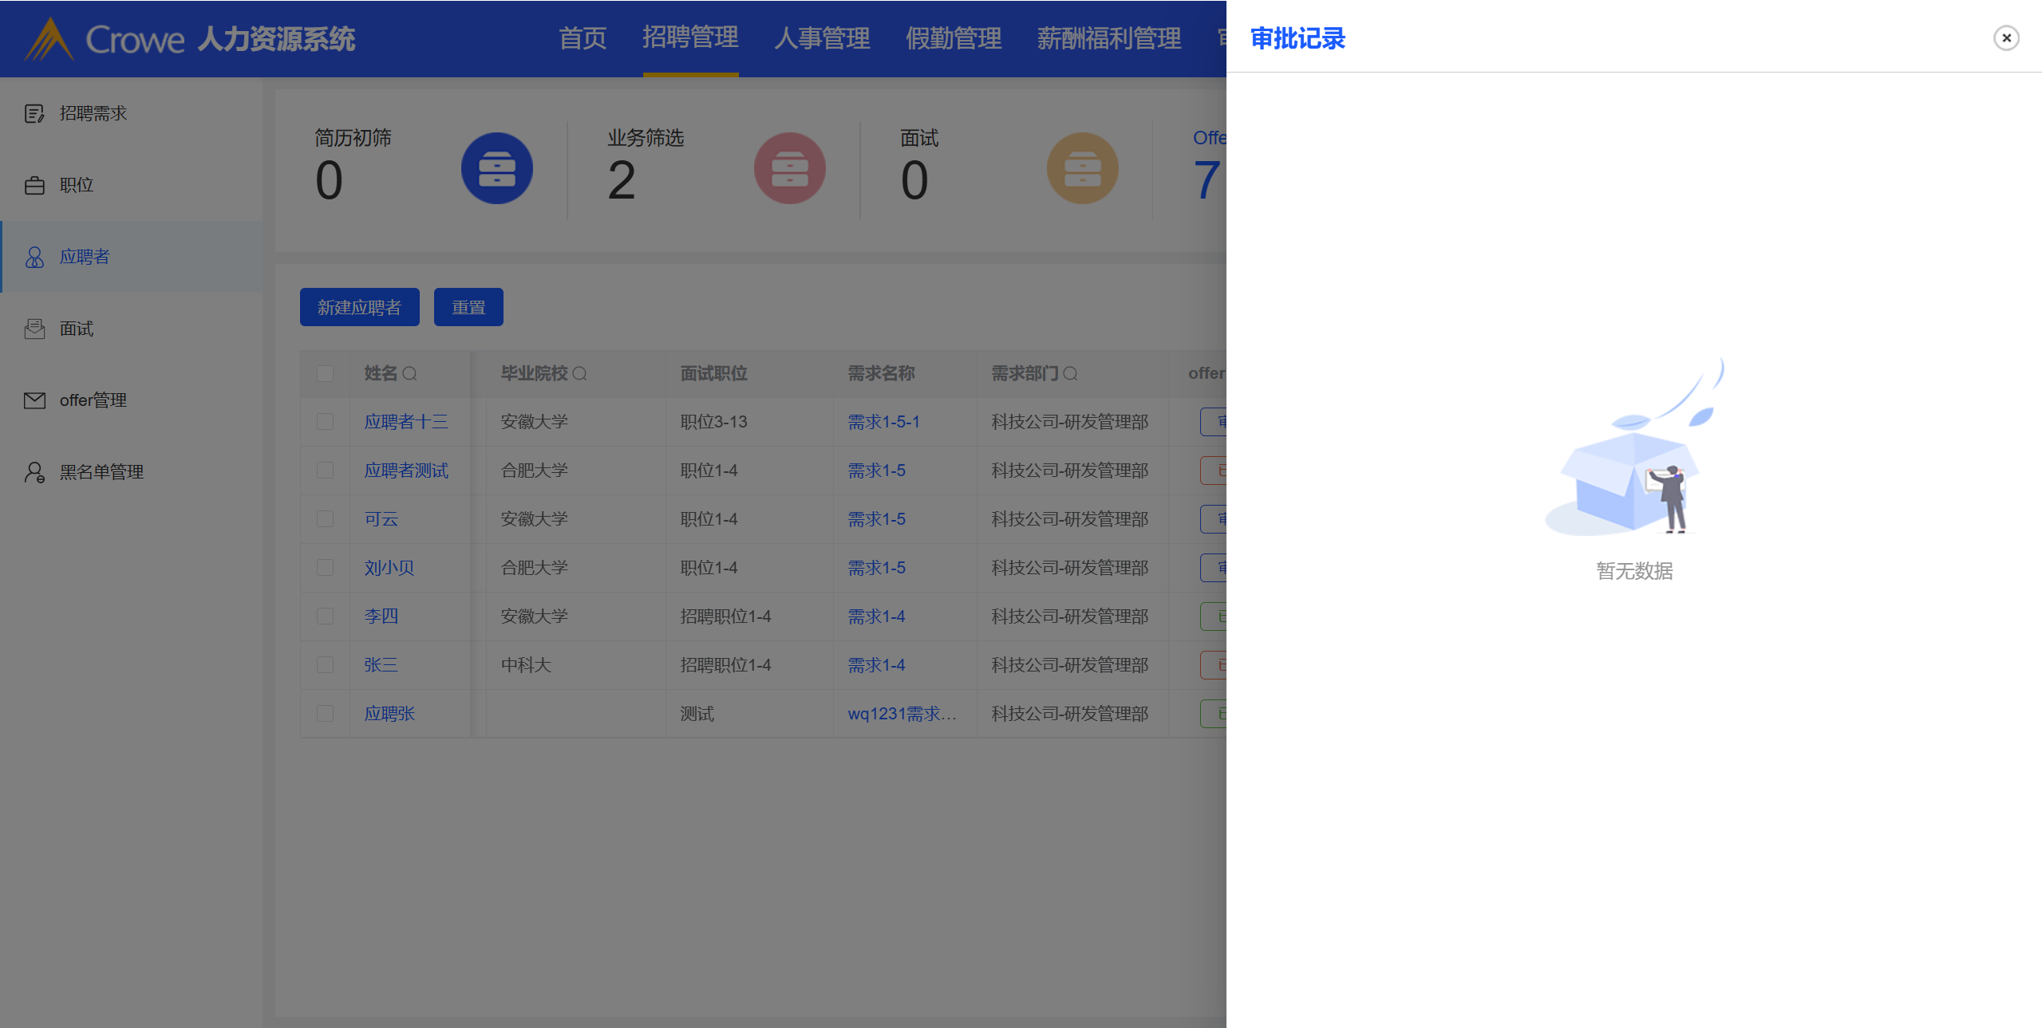
Task: Click the red 业务筛选 archive icon
Action: pyautogui.click(x=789, y=168)
